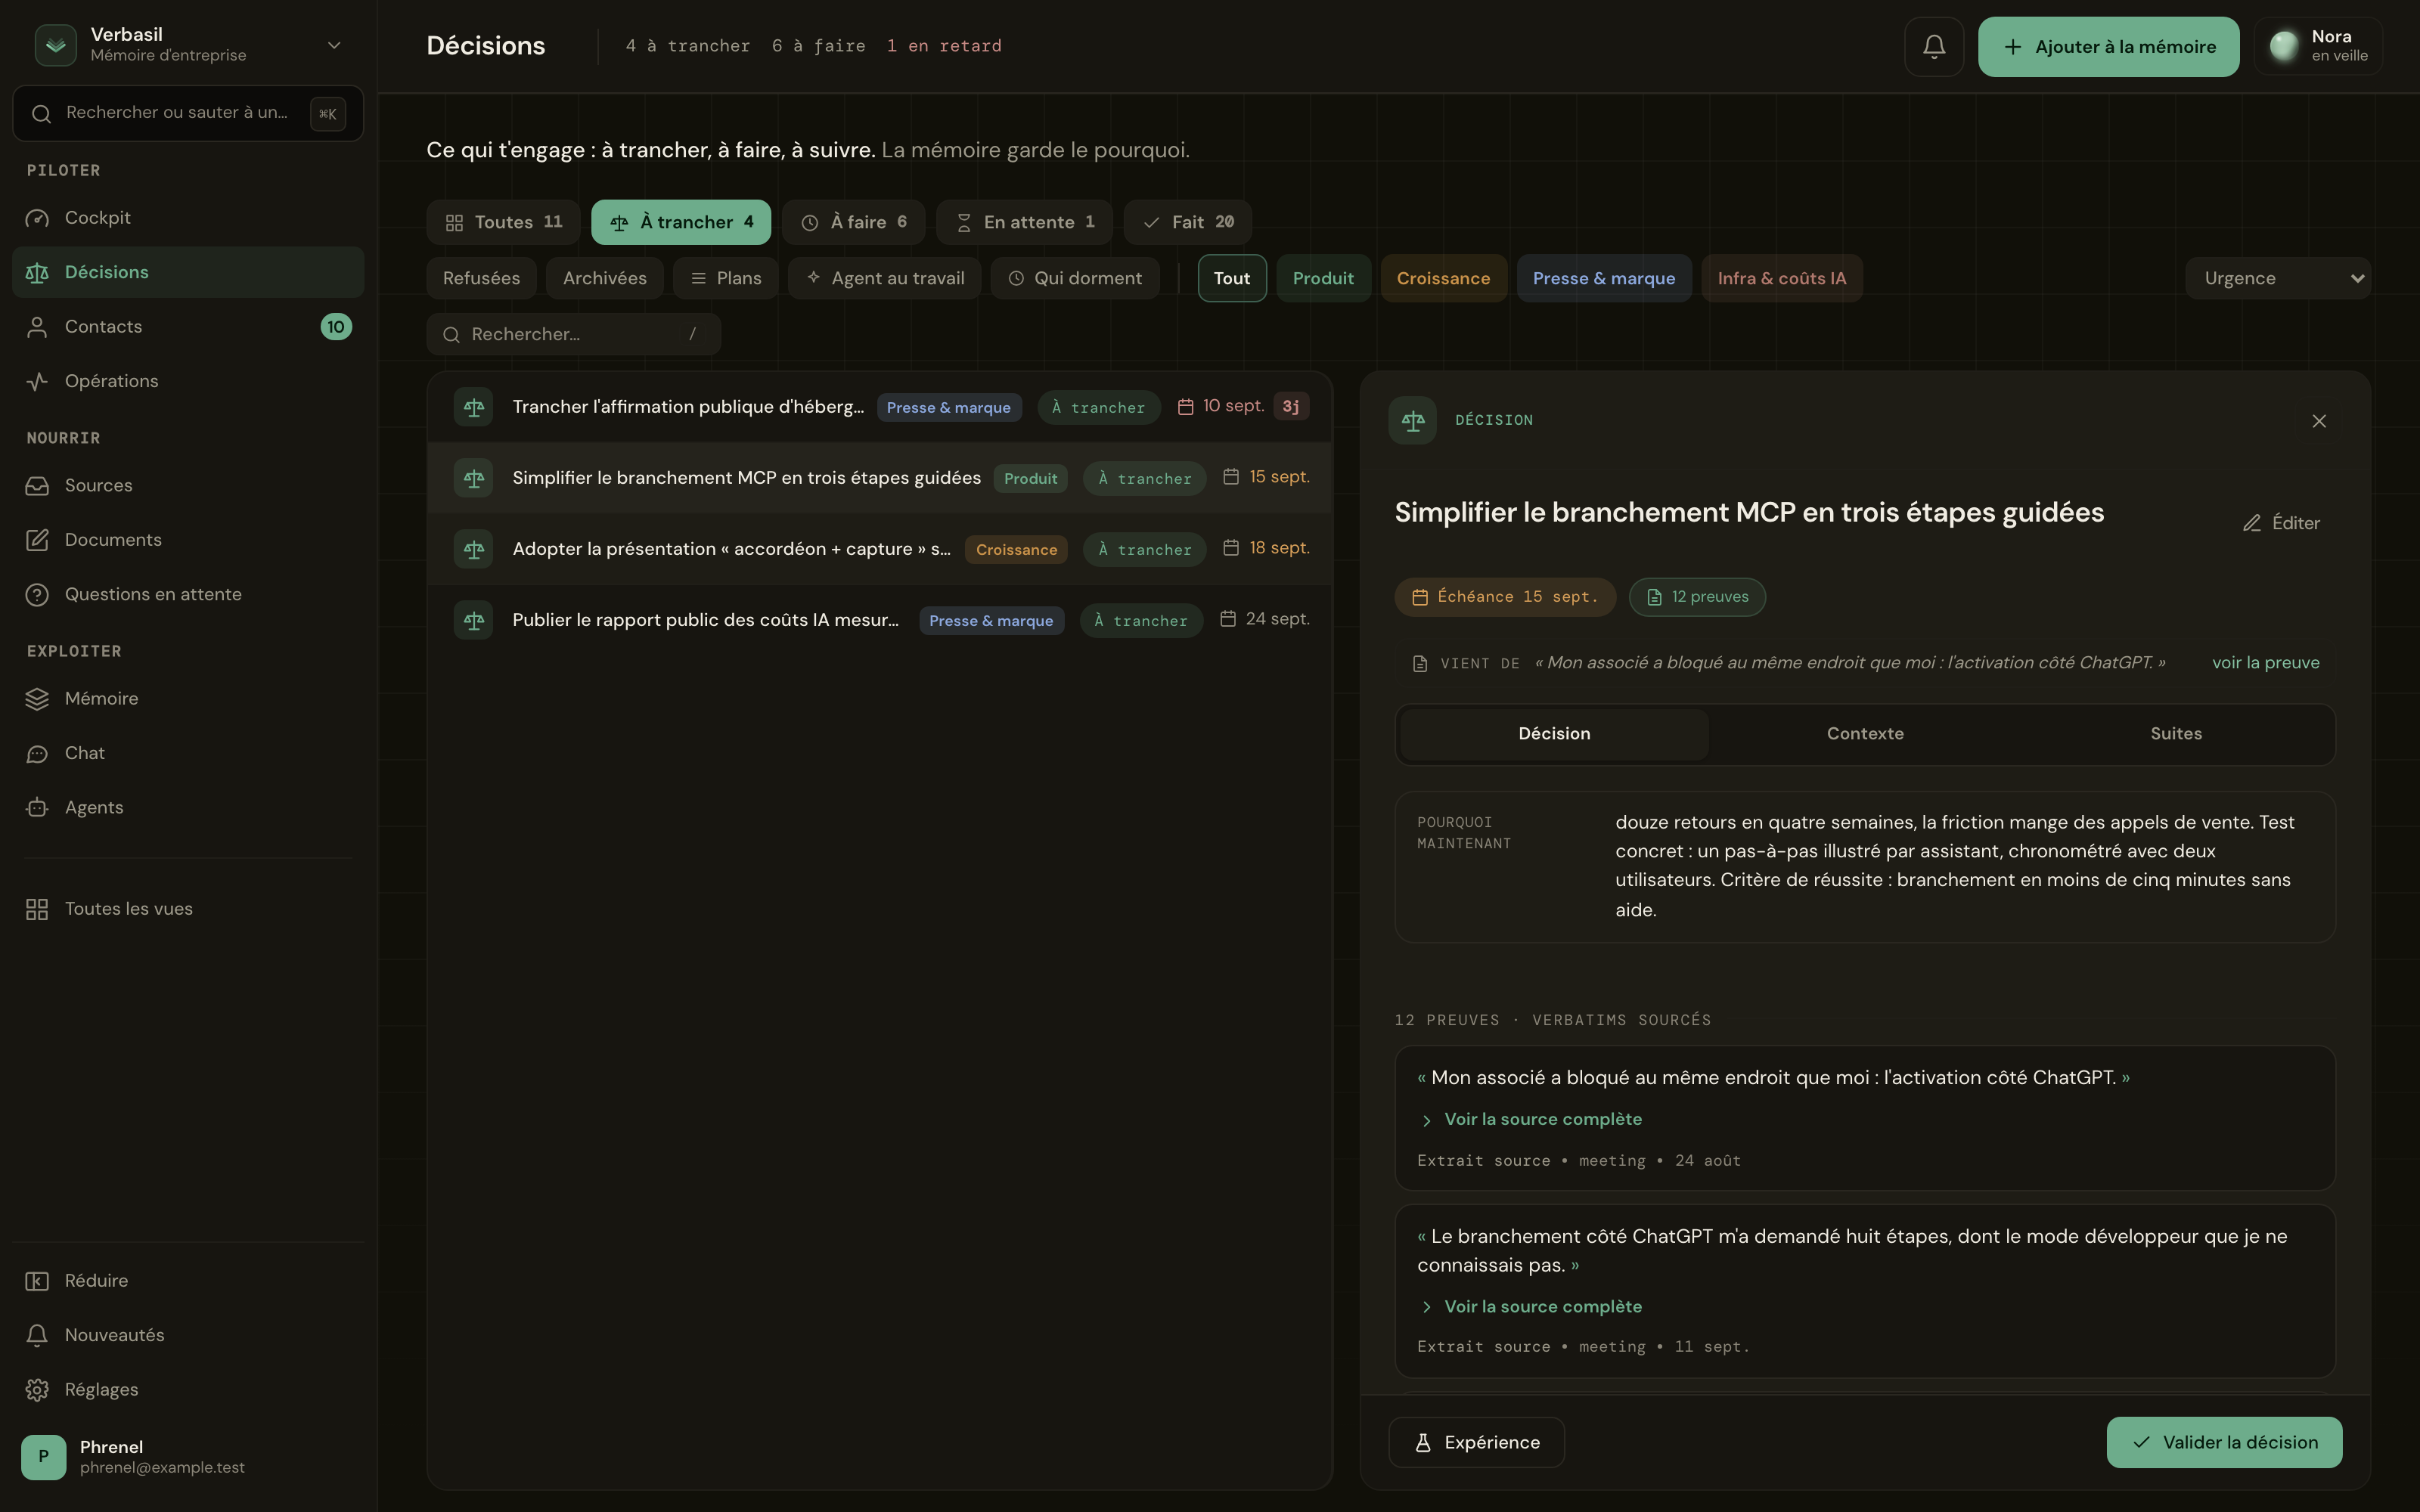The width and height of the screenshot is (2420, 1512).
Task: Open the Mémoire view
Action: [x=188, y=698]
